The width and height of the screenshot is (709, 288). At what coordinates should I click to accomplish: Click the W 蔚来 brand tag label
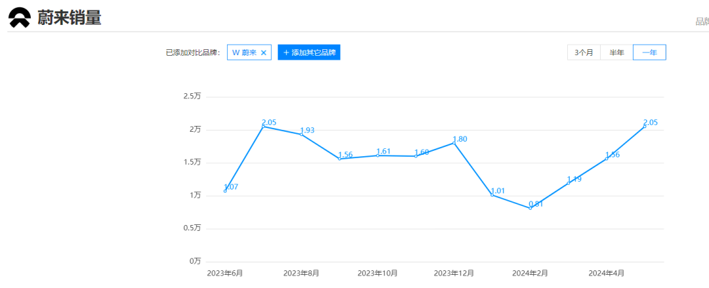pyautogui.click(x=244, y=52)
